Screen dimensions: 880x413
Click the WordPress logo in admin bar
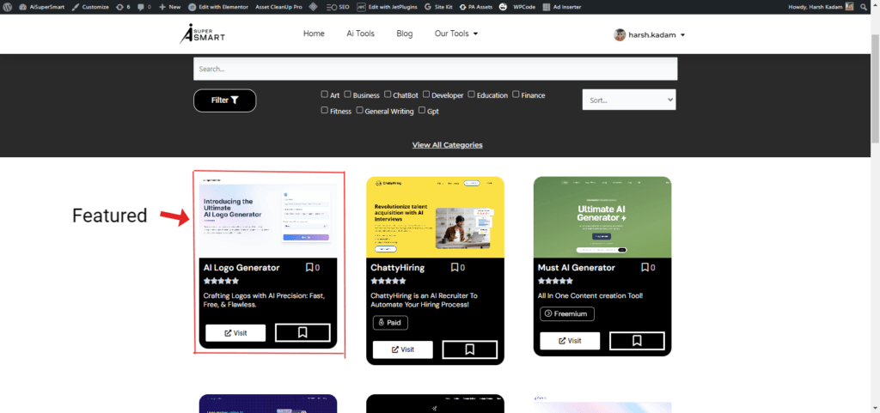click(x=6, y=7)
